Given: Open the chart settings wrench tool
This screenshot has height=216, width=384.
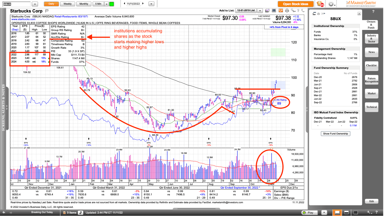Looking at the screenshot, I should point(292,10).
